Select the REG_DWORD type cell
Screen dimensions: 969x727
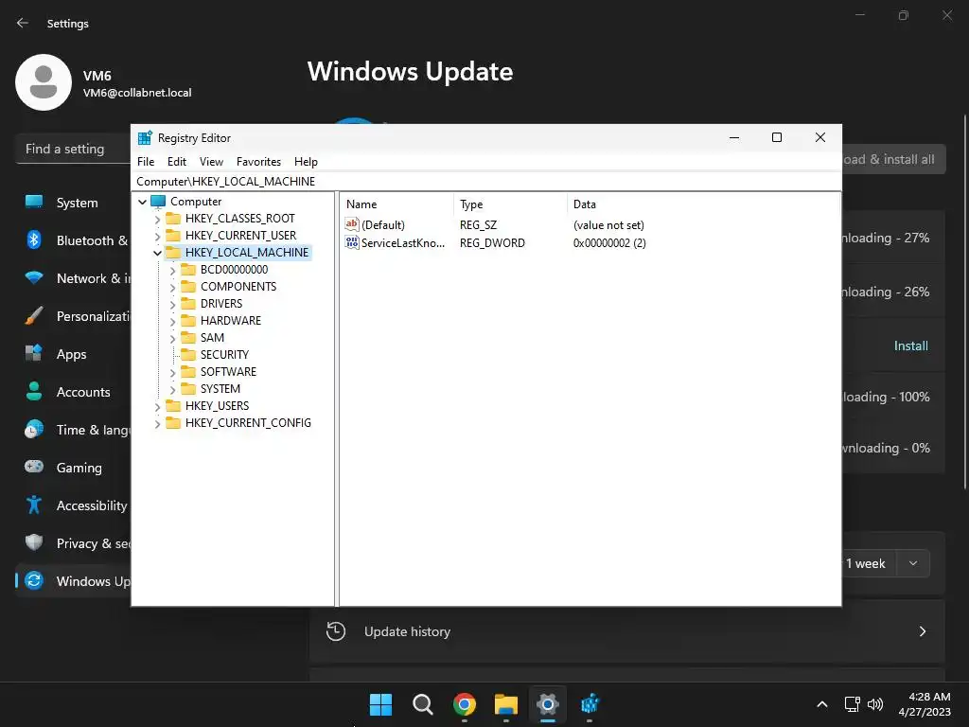(492, 243)
